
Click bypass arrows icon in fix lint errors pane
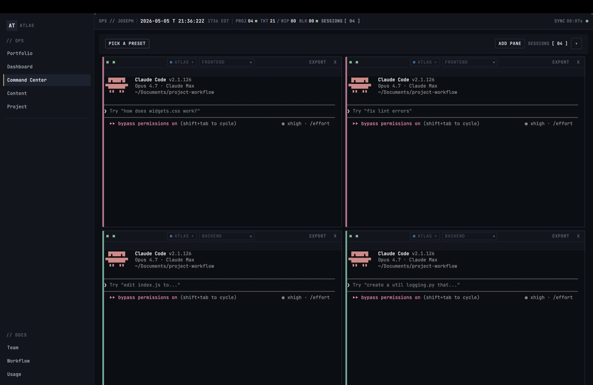pyautogui.click(x=355, y=124)
